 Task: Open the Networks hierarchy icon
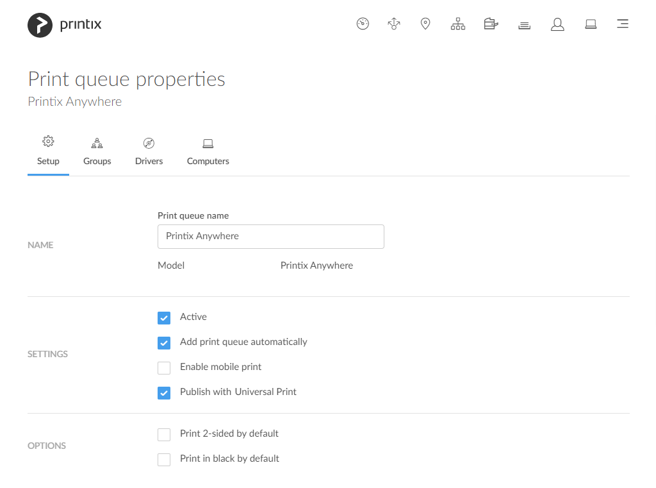457,24
